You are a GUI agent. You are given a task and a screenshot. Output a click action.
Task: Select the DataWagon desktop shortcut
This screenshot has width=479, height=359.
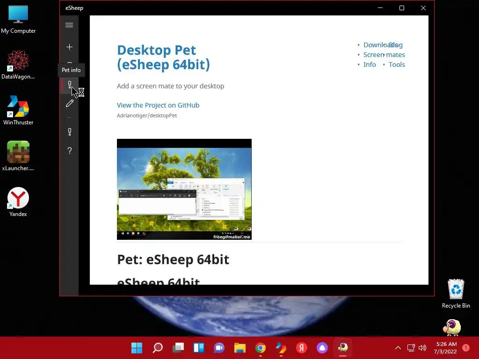point(18,65)
